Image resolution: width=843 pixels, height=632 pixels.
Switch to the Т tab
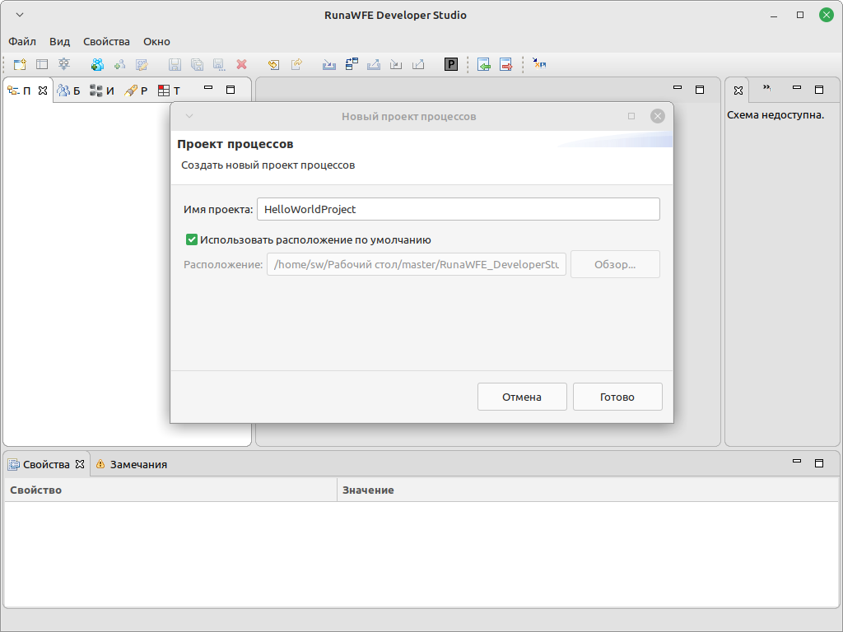pyautogui.click(x=170, y=91)
